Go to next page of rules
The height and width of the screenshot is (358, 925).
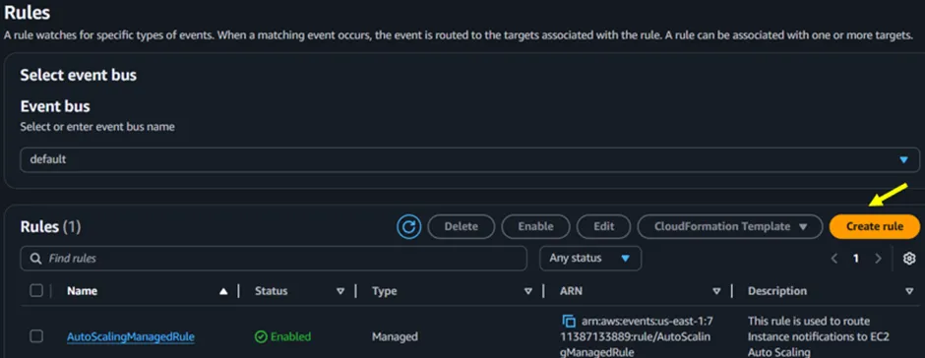pos(878,259)
